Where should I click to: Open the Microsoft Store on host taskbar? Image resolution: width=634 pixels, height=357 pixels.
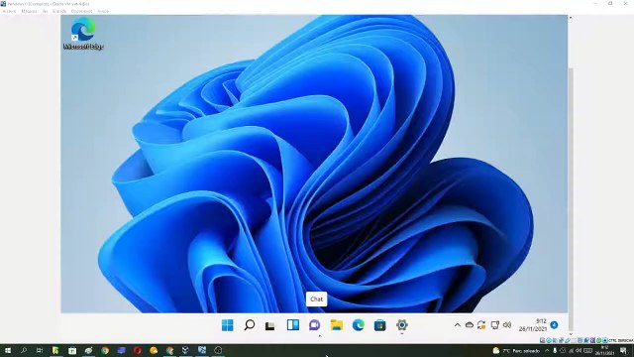[72, 350]
